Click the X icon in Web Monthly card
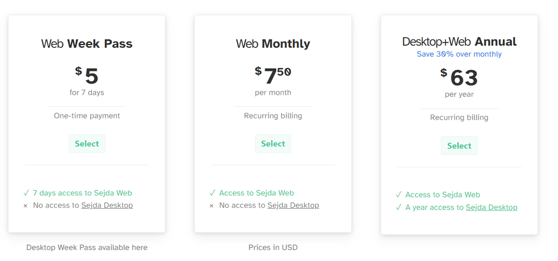This screenshot has width=558, height=261. click(x=211, y=206)
